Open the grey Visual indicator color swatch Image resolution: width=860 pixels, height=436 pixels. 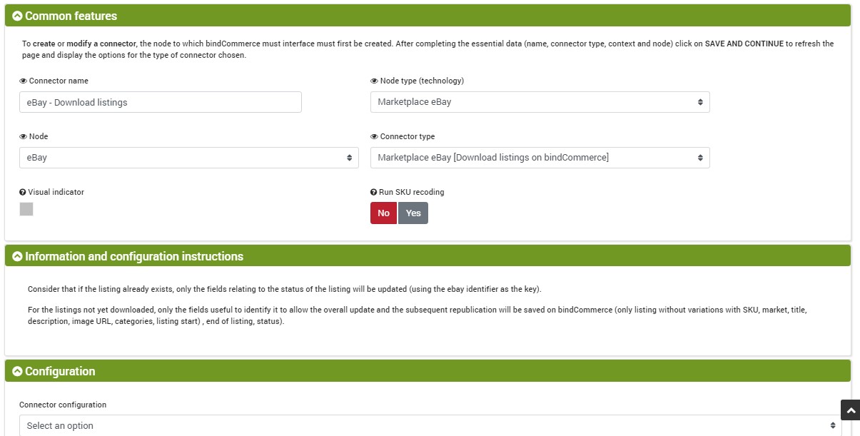point(26,209)
